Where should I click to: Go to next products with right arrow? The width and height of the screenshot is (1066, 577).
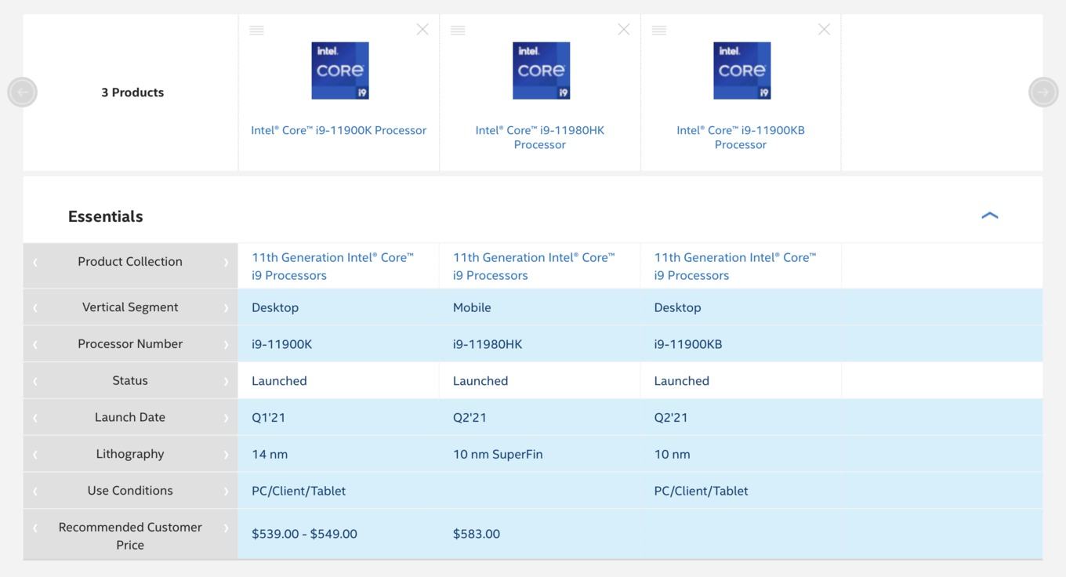tap(1043, 92)
